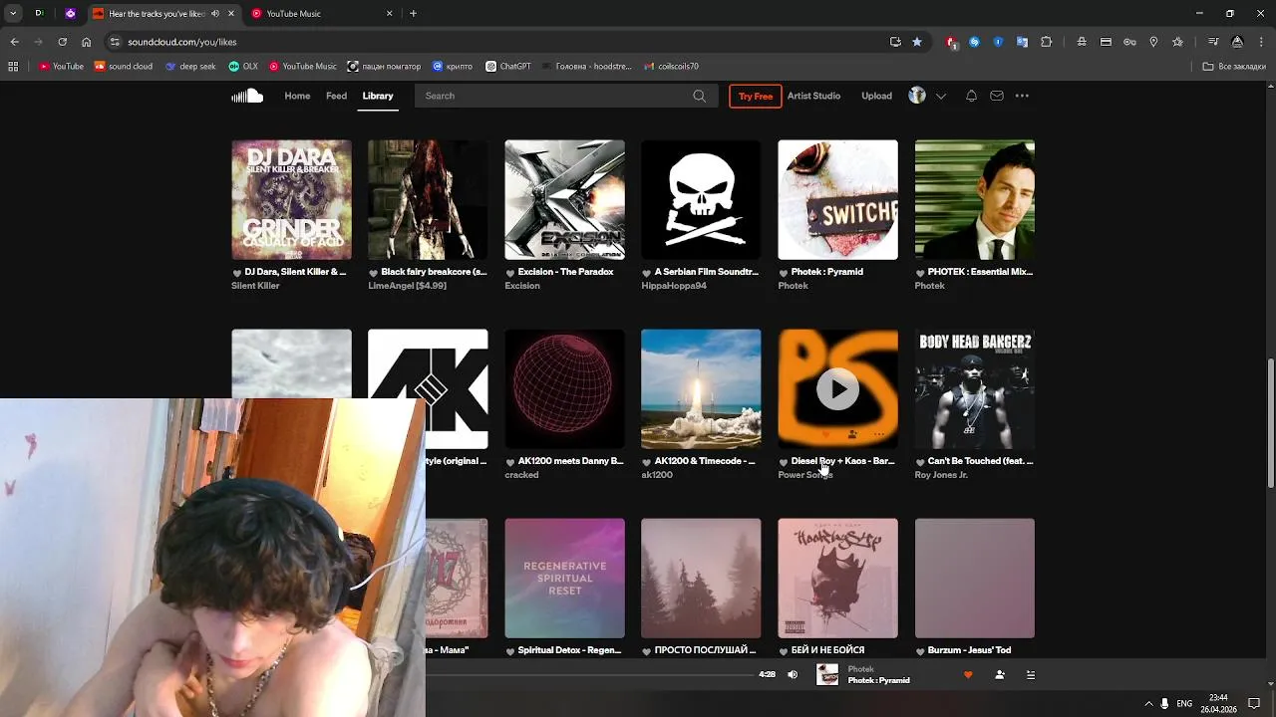
Task: Open the Upload page
Action: coord(876,96)
